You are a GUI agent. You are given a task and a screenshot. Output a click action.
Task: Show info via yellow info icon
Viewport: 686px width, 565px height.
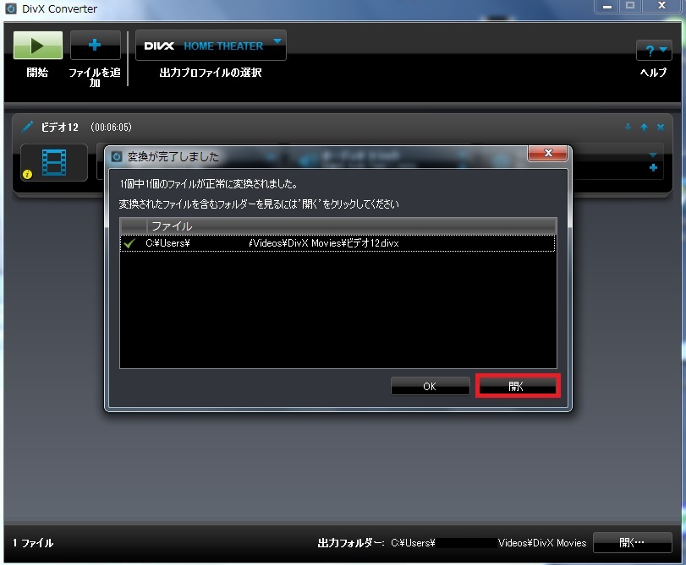tap(27, 174)
